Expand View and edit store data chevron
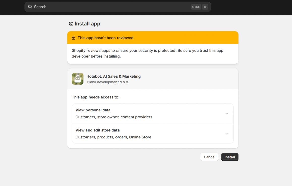 click(227, 134)
